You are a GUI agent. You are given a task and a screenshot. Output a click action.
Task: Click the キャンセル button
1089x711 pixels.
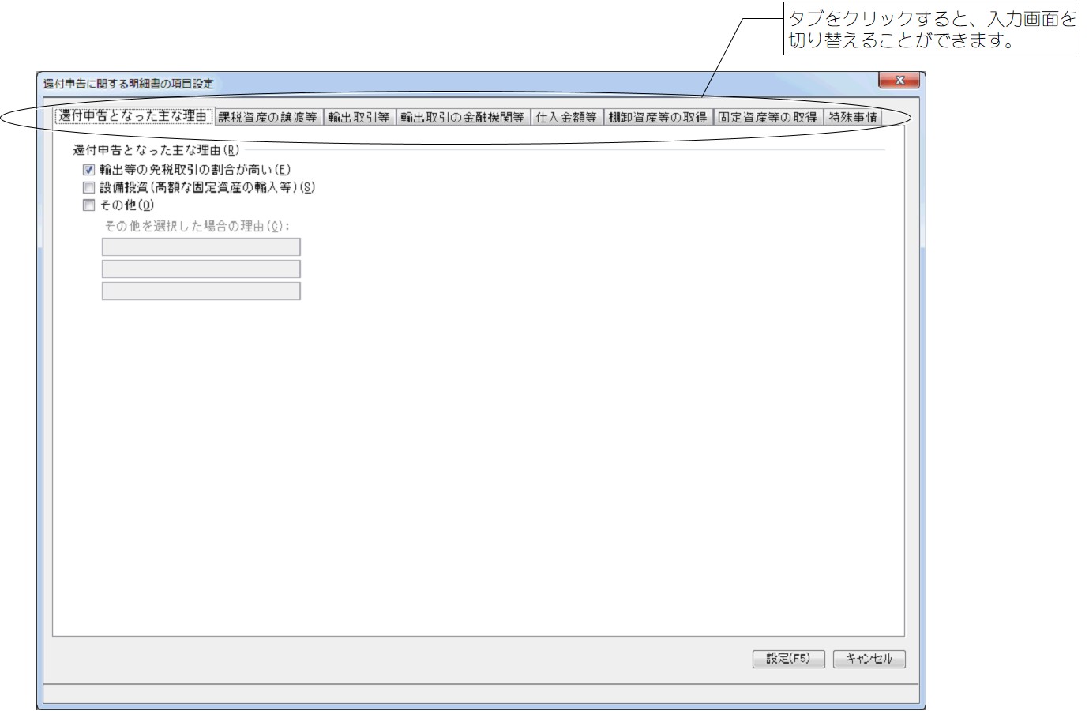click(869, 659)
